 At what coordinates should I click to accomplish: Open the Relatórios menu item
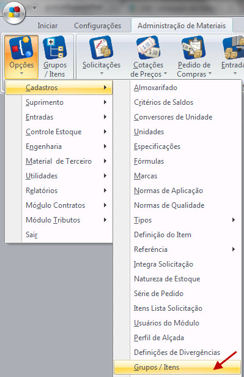click(x=59, y=191)
